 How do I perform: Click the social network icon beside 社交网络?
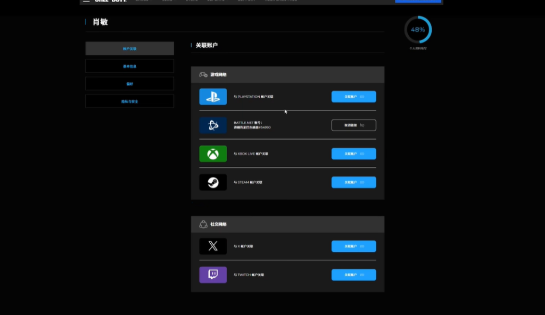tap(203, 224)
